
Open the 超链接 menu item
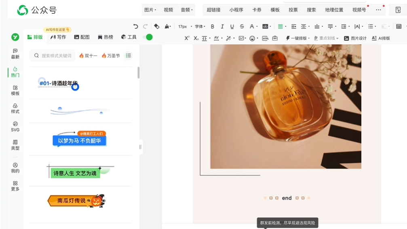point(213,10)
